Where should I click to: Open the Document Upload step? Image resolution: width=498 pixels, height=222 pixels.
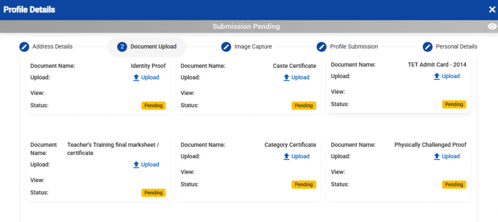153,47
